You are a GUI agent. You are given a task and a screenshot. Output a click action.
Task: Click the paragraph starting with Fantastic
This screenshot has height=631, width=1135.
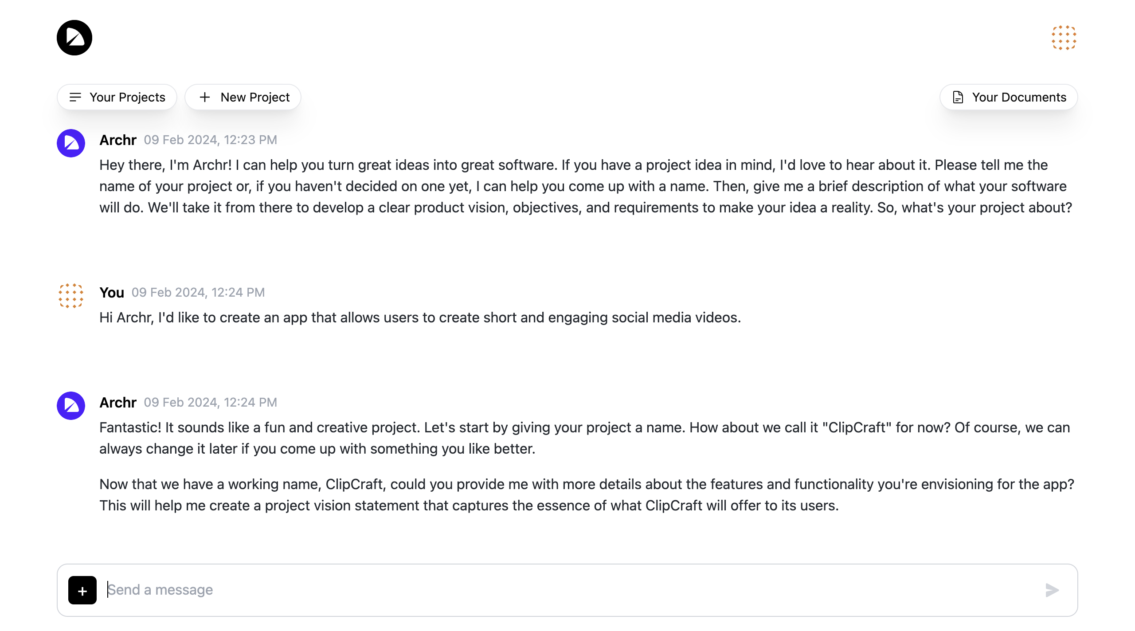(584, 438)
